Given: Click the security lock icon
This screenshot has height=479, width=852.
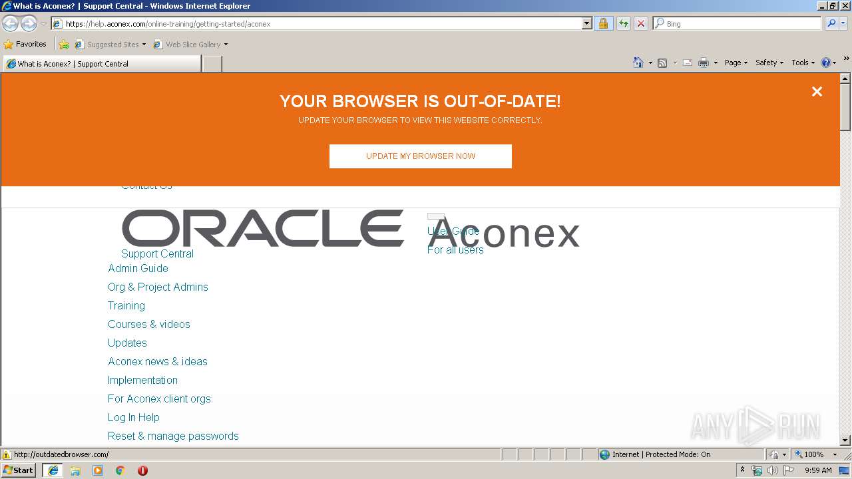Looking at the screenshot, I should click(x=603, y=24).
